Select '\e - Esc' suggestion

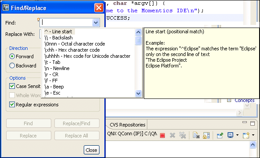[52, 93]
